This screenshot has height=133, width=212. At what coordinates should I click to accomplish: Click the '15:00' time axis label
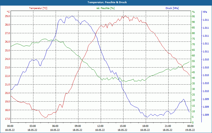click(123, 126)
